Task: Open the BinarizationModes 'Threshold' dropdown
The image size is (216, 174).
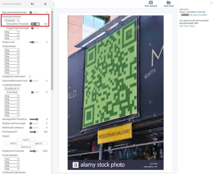Action: [x=12, y=20]
